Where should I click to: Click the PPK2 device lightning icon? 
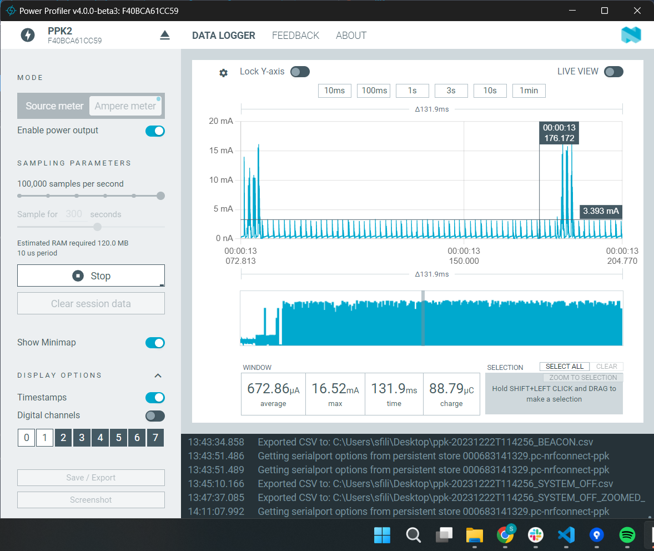(28, 35)
